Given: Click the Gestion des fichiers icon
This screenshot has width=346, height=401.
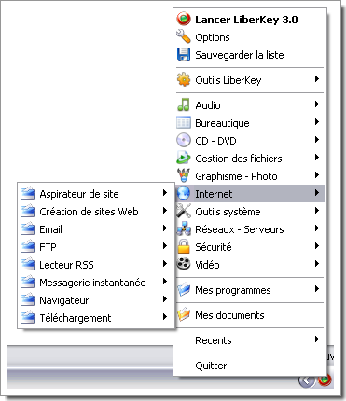Looking at the screenshot, I should point(184,158).
